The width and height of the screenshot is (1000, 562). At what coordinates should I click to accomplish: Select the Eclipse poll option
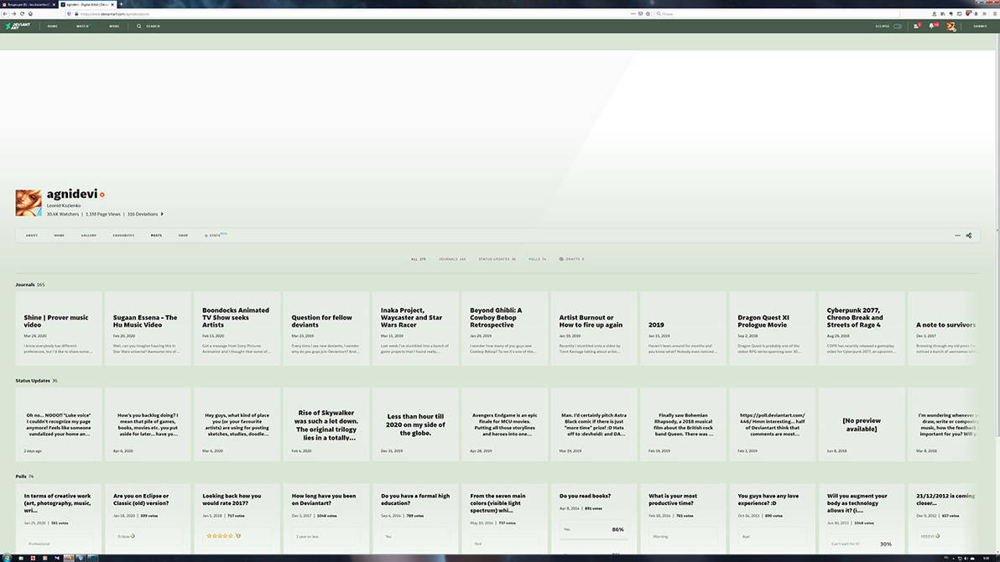click(x=148, y=536)
